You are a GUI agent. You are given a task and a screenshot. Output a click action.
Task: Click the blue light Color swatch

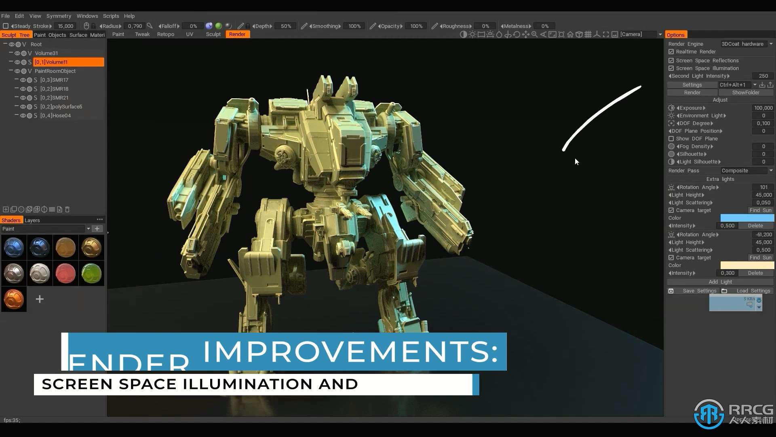(x=747, y=218)
